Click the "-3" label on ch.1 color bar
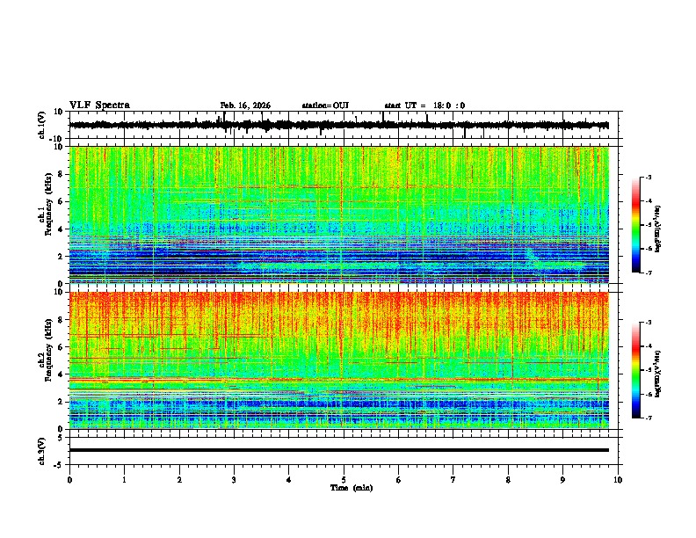This screenshot has height=538, width=696. click(648, 178)
